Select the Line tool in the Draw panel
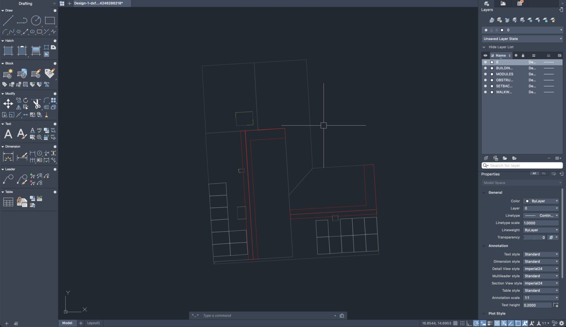This screenshot has width=566, height=327. 8,21
